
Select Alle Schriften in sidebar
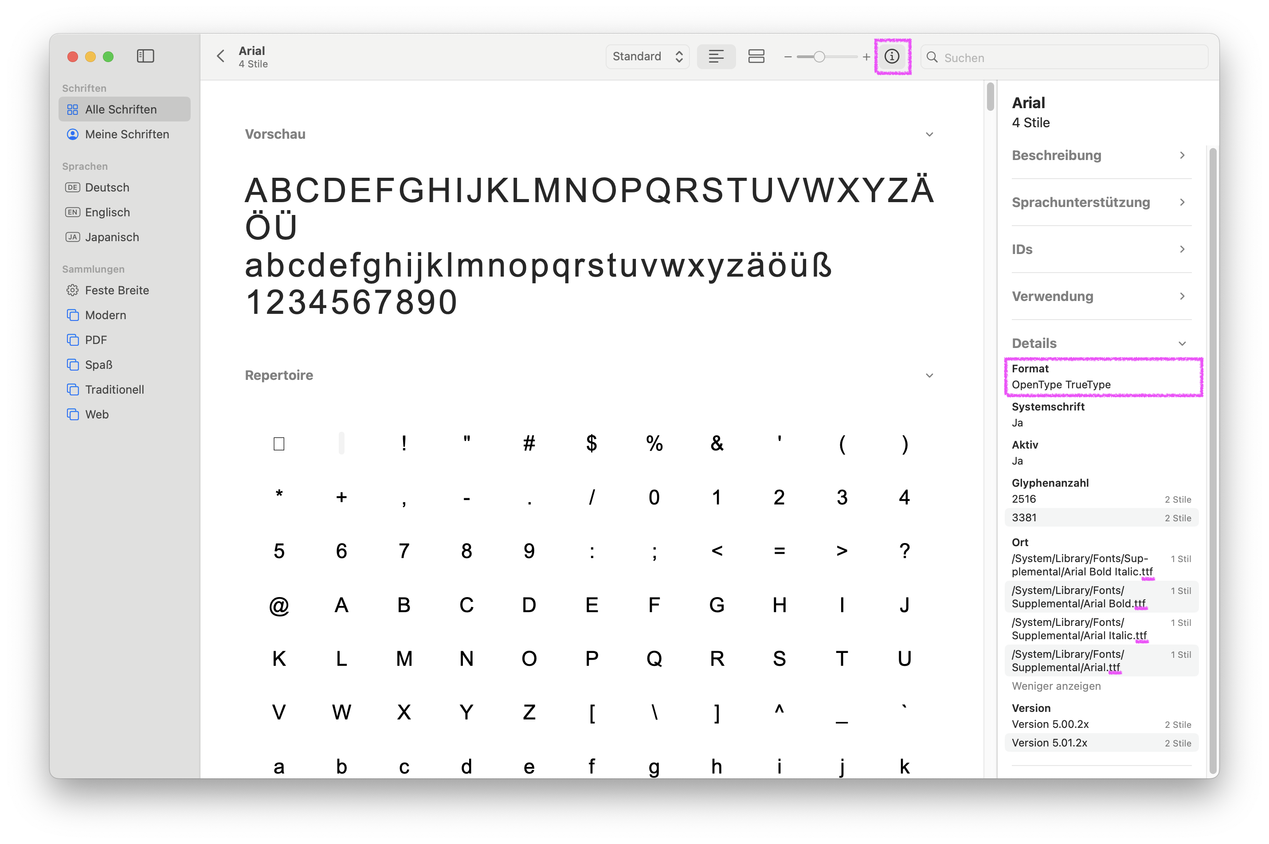[x=124, y=109]
